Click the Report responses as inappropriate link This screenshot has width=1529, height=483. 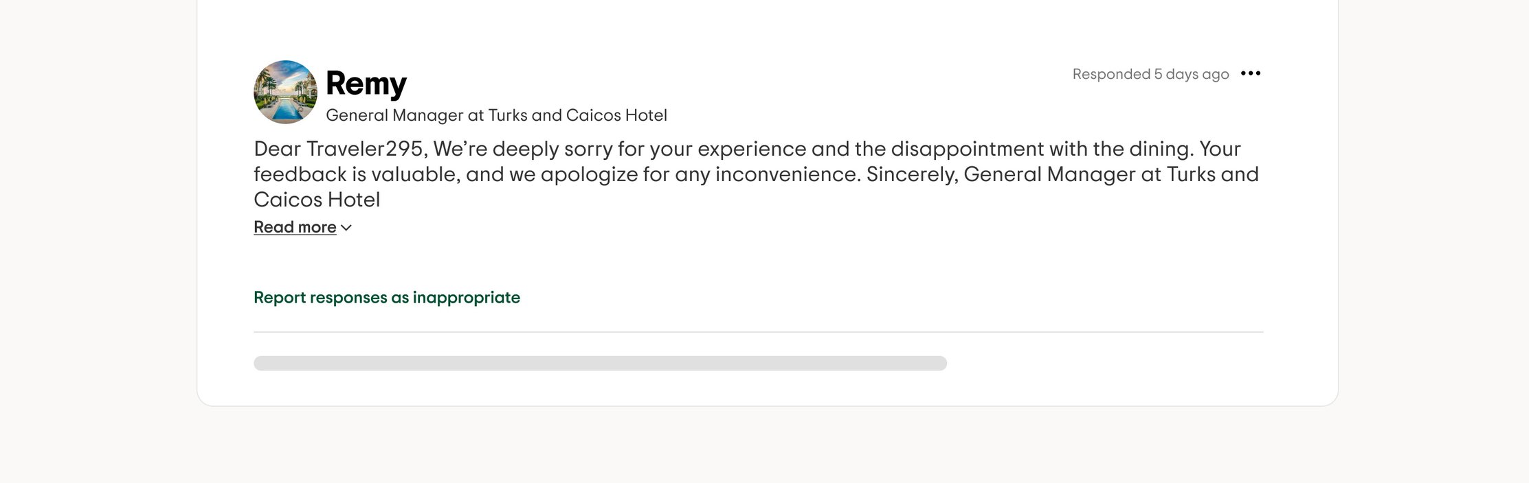pyautogui.click(x=387, y=297)
